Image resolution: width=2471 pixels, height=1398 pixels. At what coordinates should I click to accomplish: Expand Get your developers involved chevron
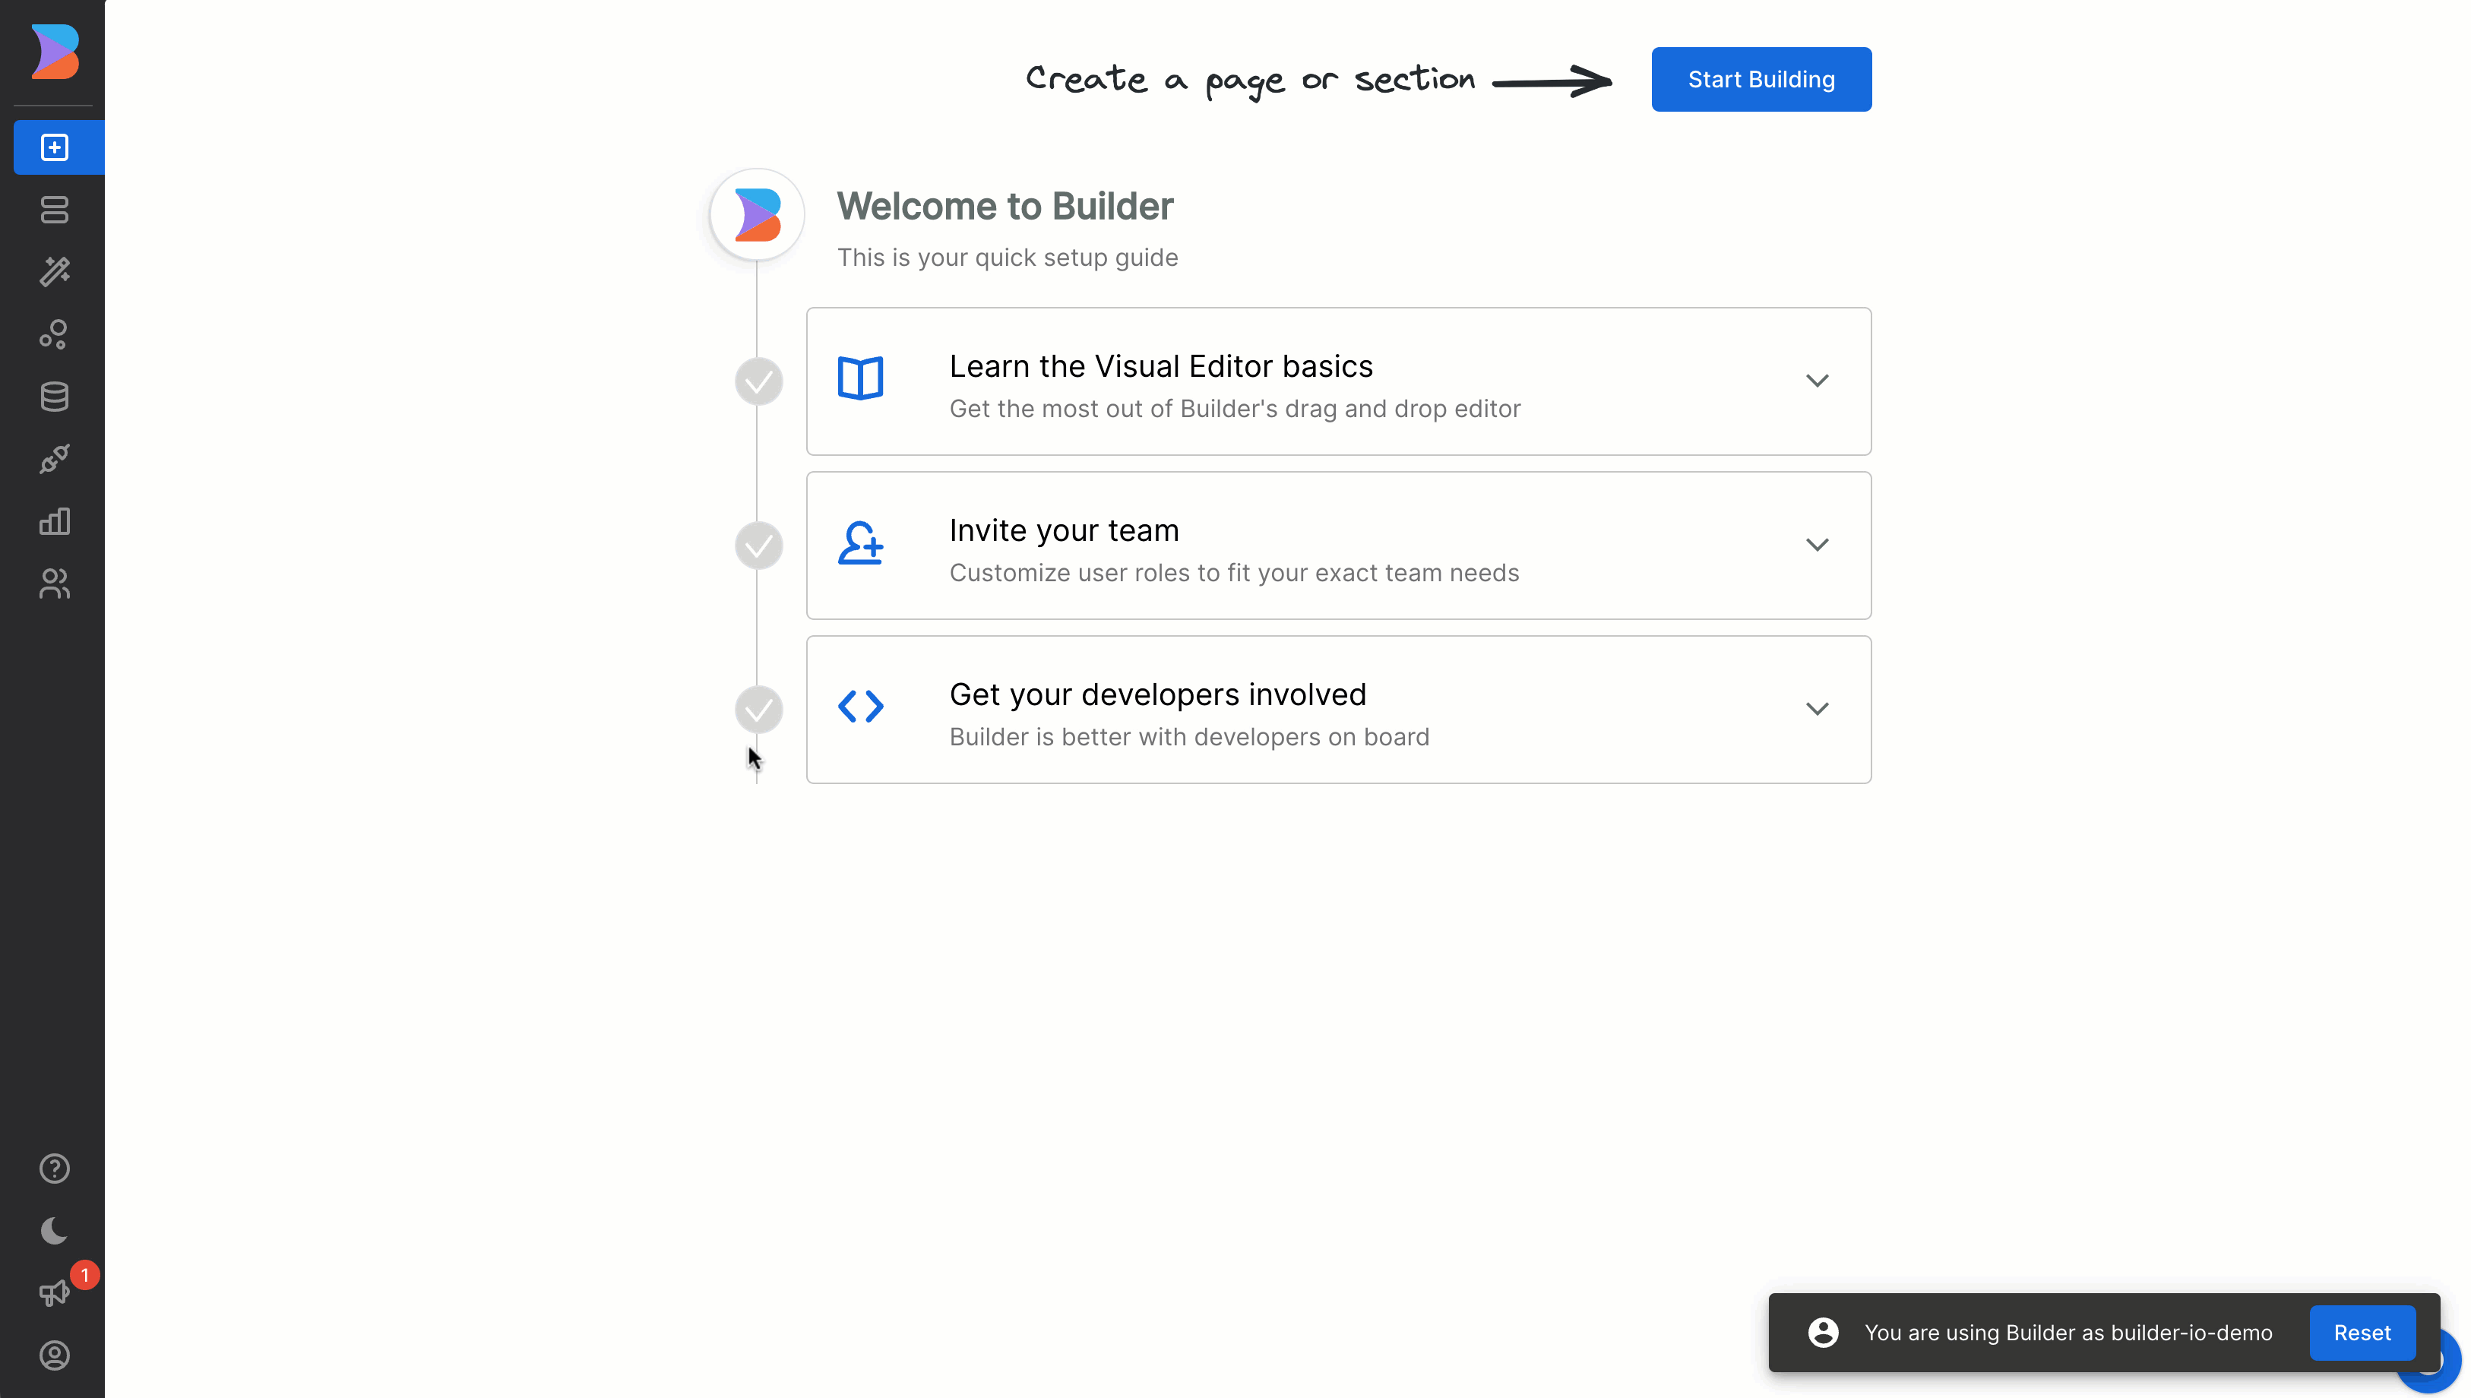coord(1818,710)
